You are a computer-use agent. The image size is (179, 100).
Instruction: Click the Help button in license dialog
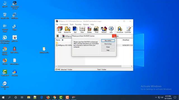tap(108, 50)
